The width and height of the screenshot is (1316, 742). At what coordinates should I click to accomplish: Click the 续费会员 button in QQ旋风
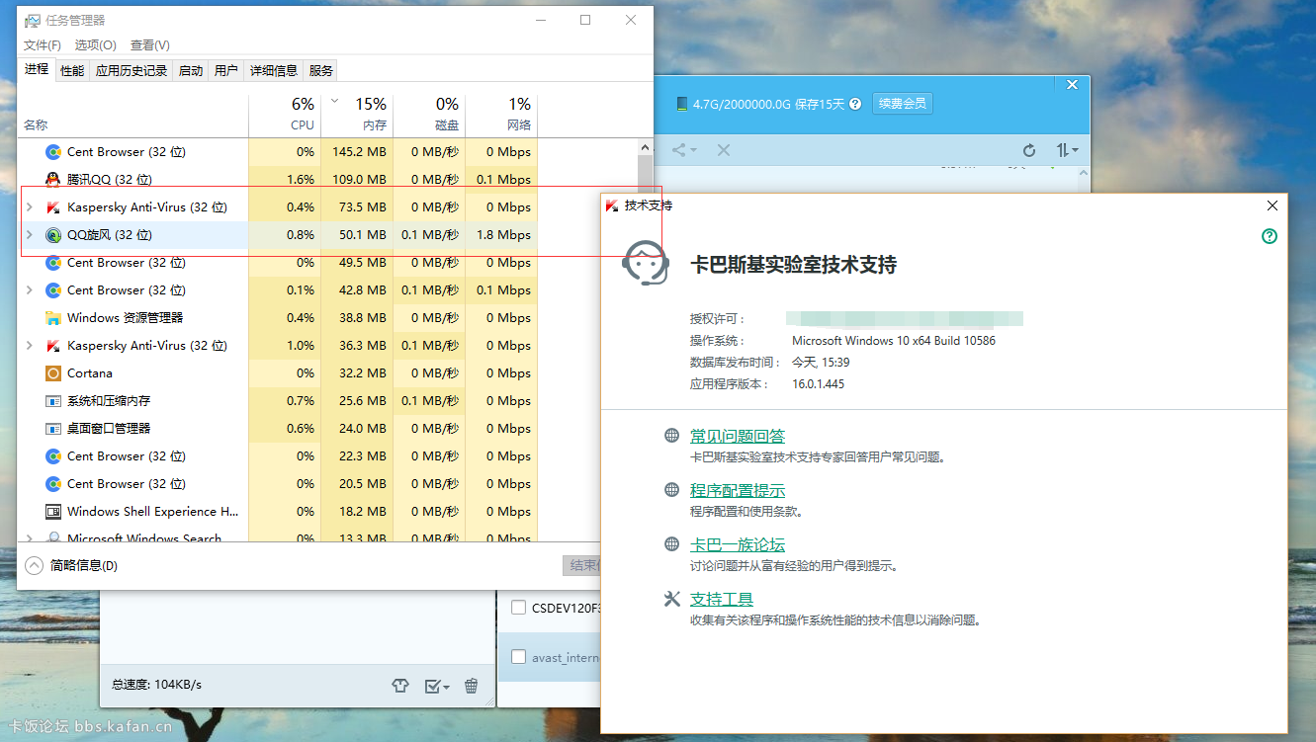point(902,103)
